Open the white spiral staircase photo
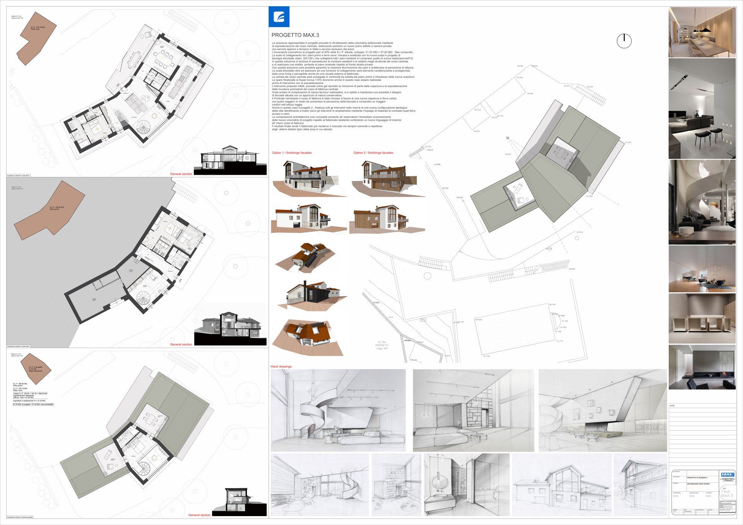Image resolution: width=743 pixels, height=525 pixels. [x=702, y=202]
